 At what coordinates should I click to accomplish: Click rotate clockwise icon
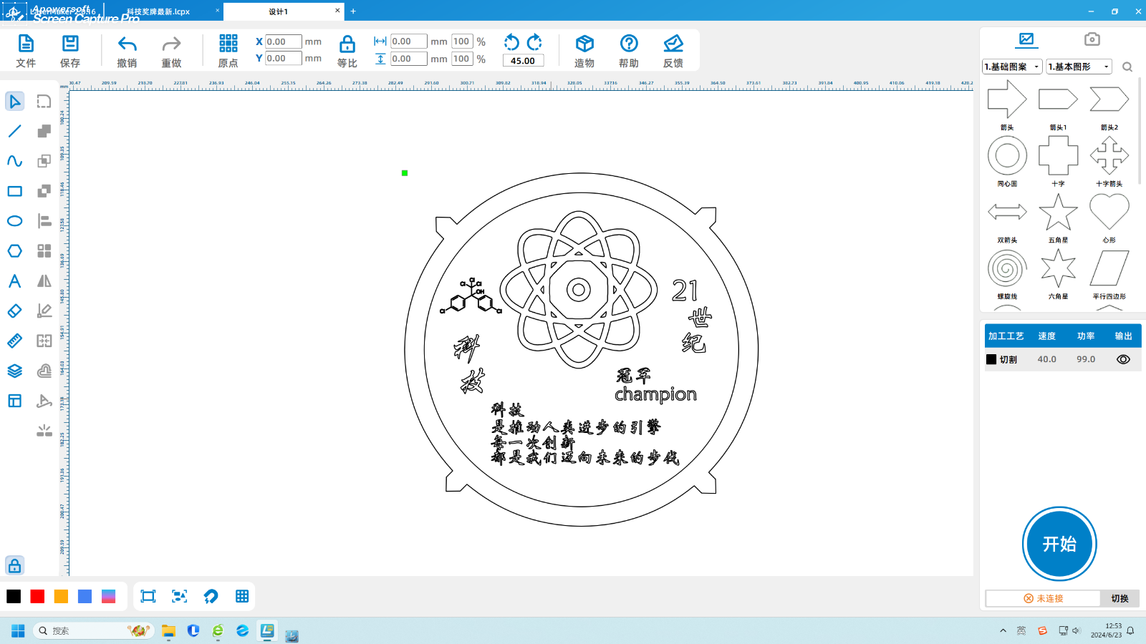coord(534,42)
